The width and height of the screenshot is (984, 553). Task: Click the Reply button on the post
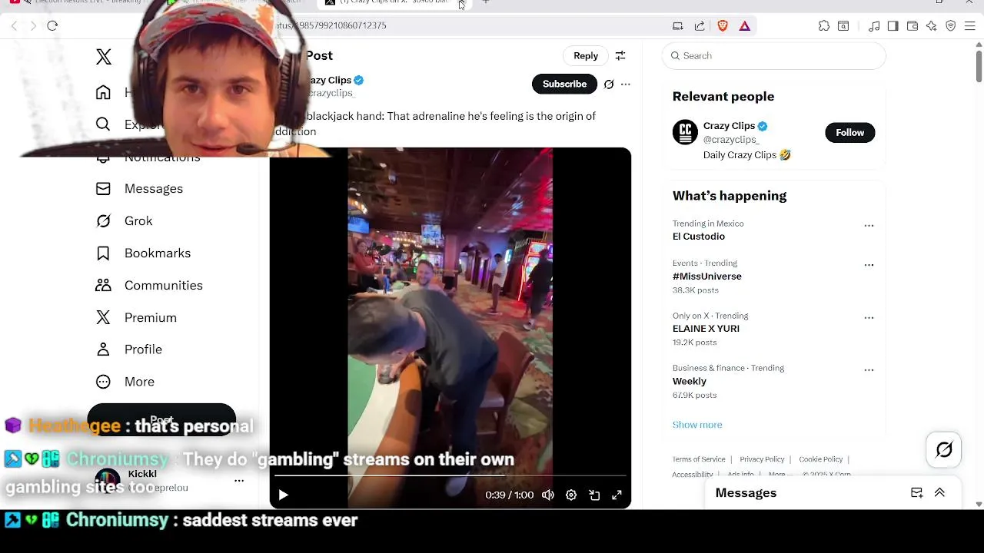click(x=586, y=56)
